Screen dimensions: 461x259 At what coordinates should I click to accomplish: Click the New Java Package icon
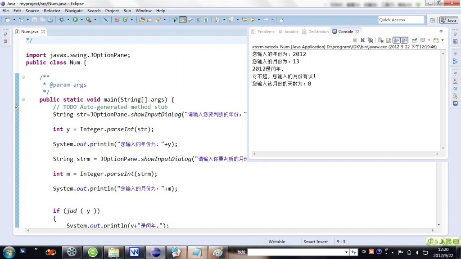click(117, 20)
